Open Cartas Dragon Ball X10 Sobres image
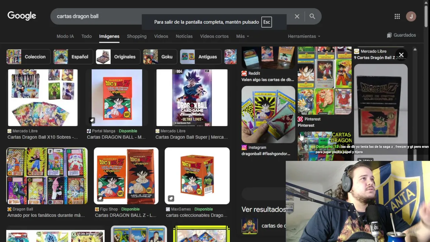Screen dimensions: 430x242 (43, 97)
